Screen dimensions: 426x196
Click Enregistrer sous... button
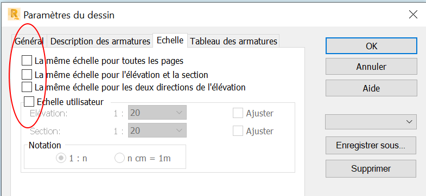click(x=371, y=145)
